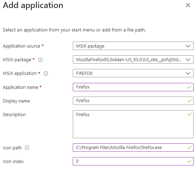Click the Icon index input field
The height and width of the screenshot is (170, 196).
click(x=133, y=161)
